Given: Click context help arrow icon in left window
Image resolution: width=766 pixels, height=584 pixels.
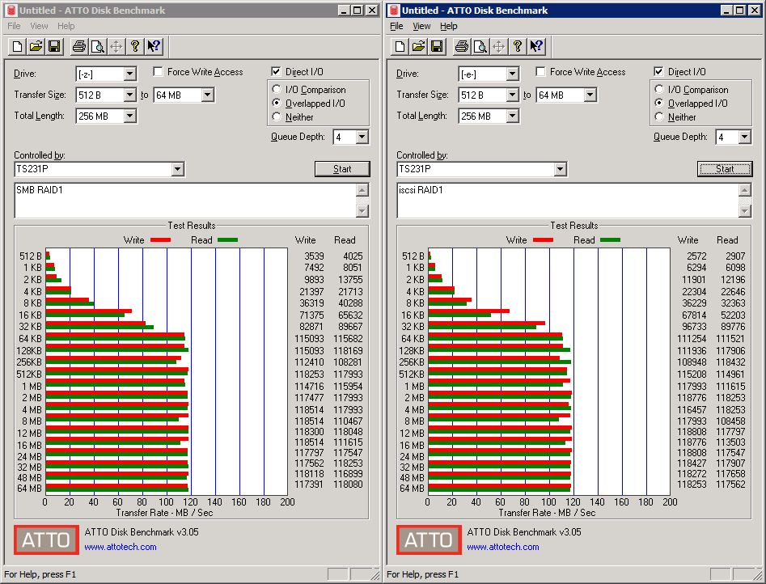Looking at the screenshot, I should (x=154, y=46).
